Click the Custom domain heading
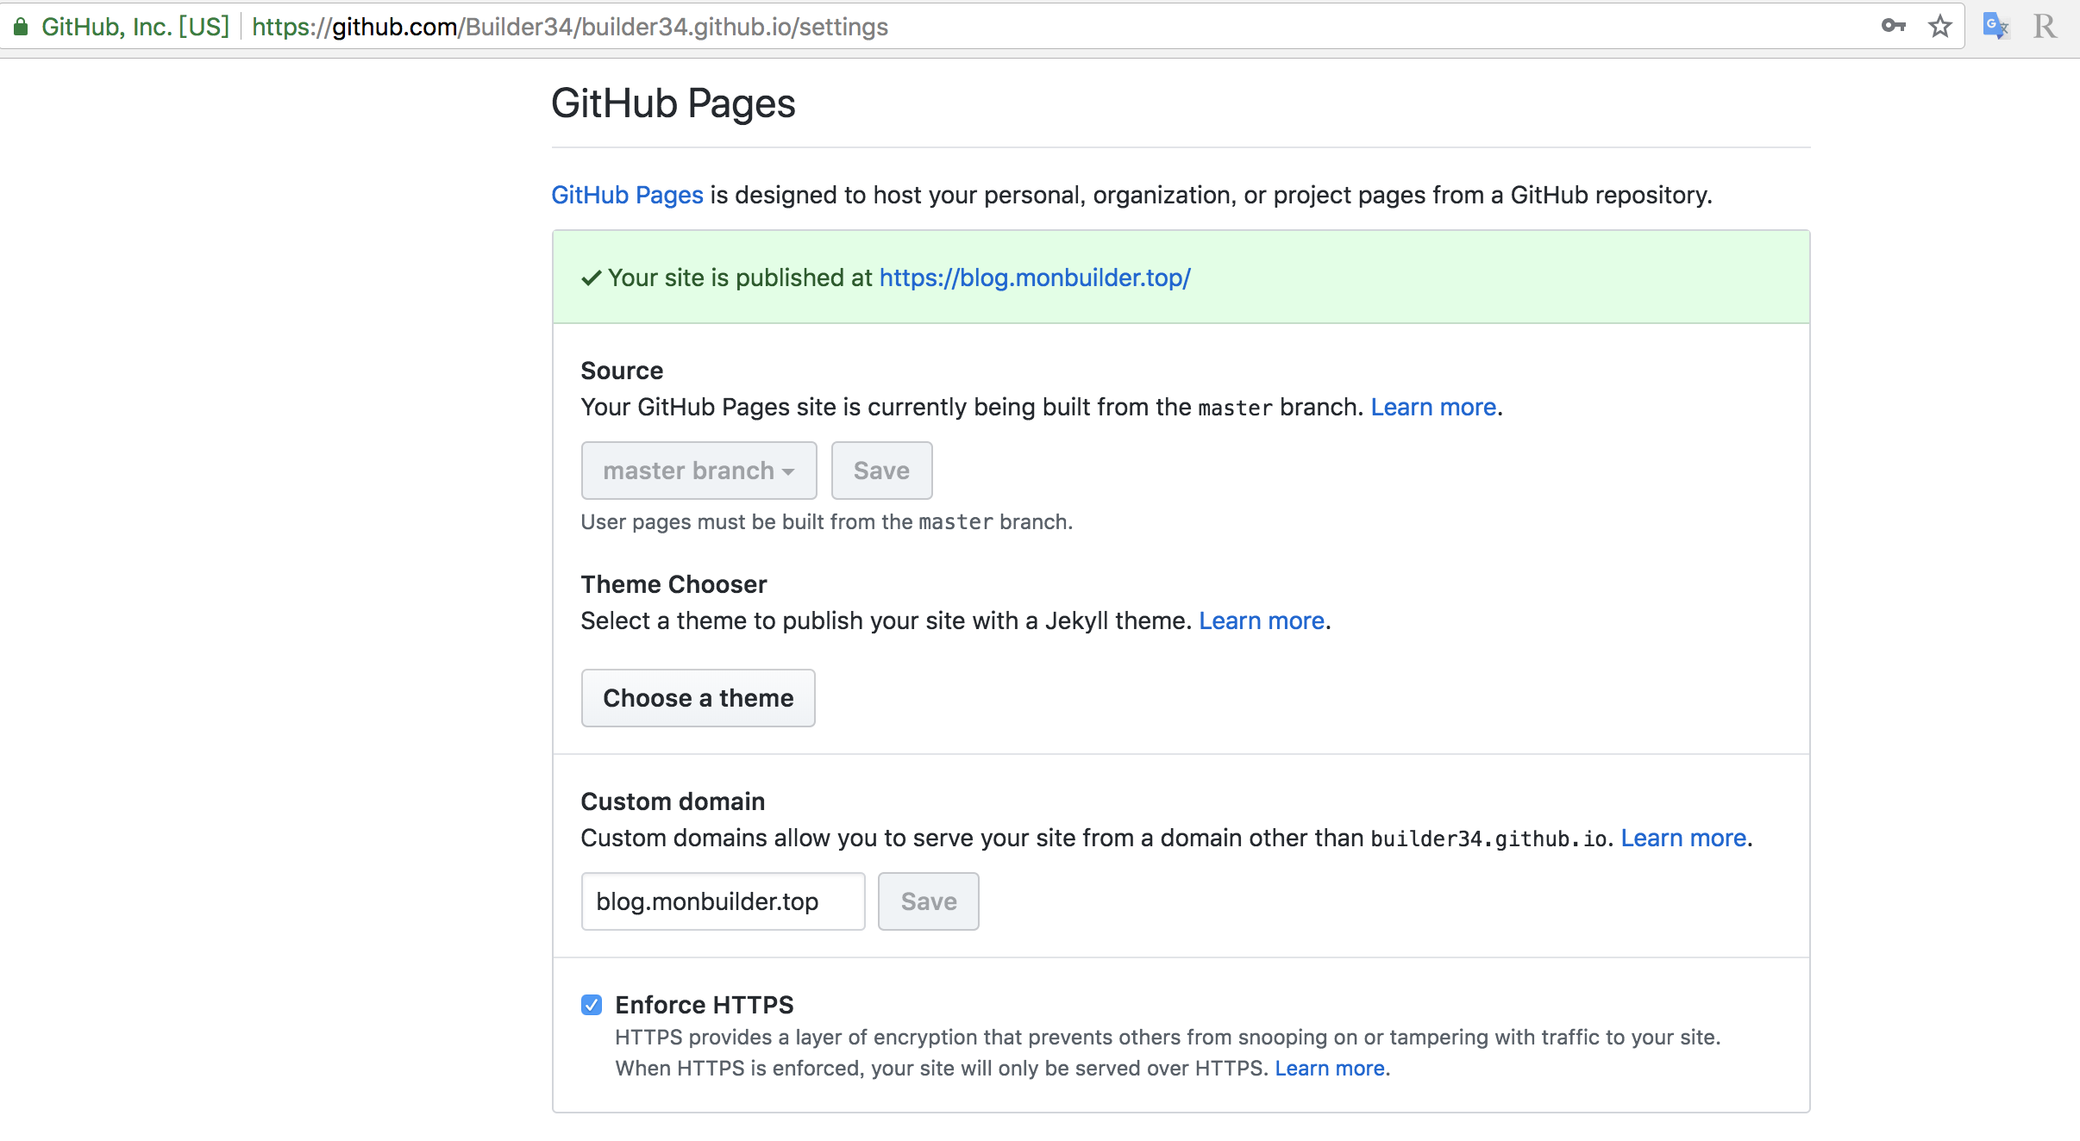 673,801
